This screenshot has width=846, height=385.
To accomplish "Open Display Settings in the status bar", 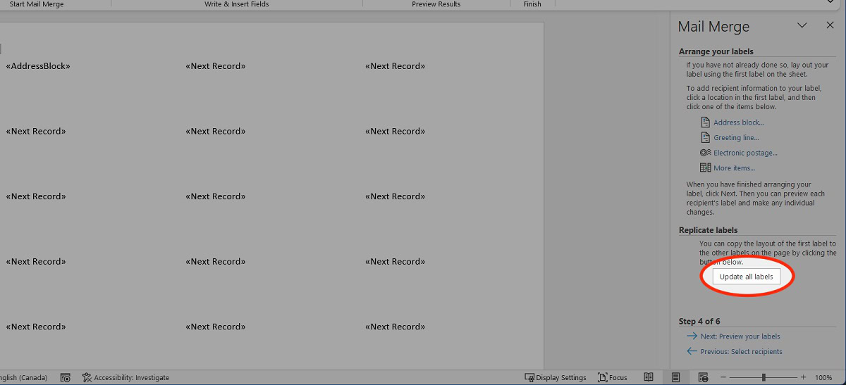I will click(x=556, y=377).
